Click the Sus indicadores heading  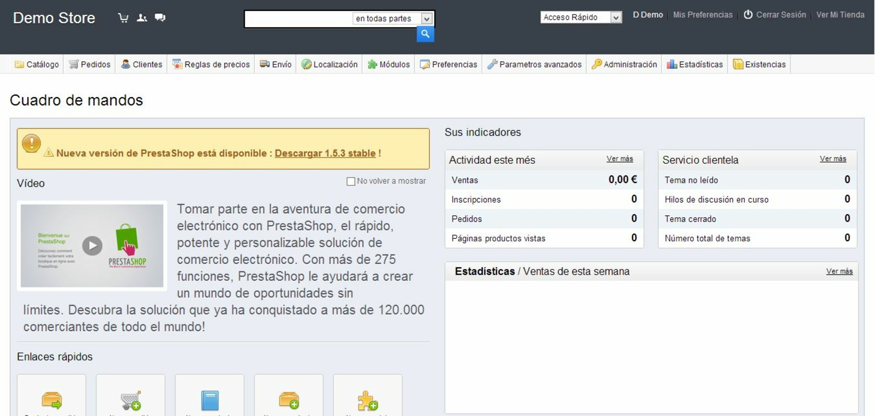pyautogui.click(x=483, y=132)
